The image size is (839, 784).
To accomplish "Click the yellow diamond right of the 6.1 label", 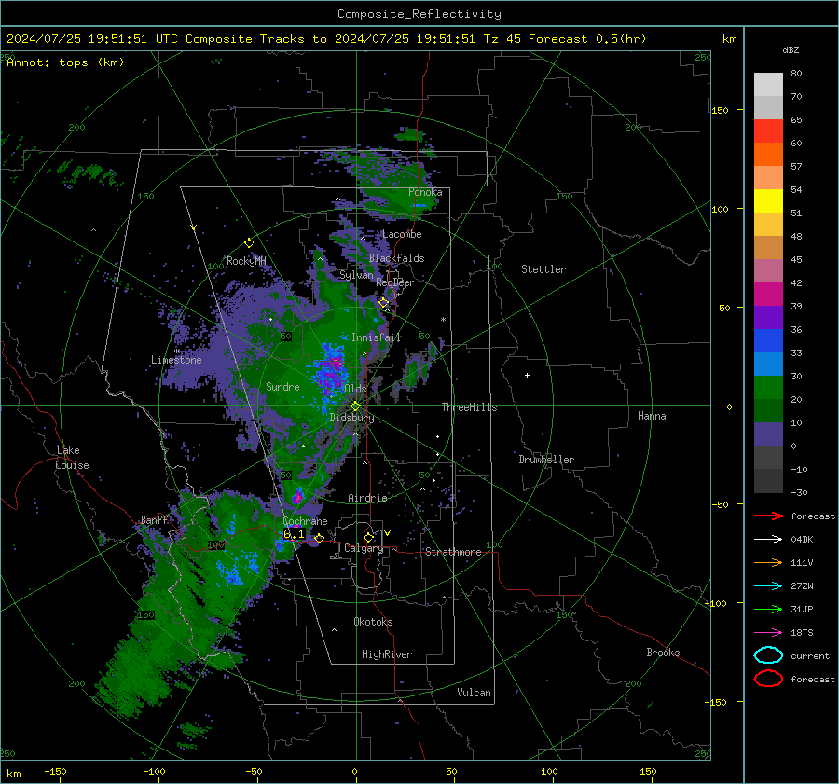I will click(x=320, y=538).
